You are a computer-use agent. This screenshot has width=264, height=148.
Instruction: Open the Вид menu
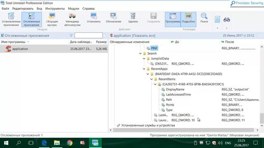39,9
